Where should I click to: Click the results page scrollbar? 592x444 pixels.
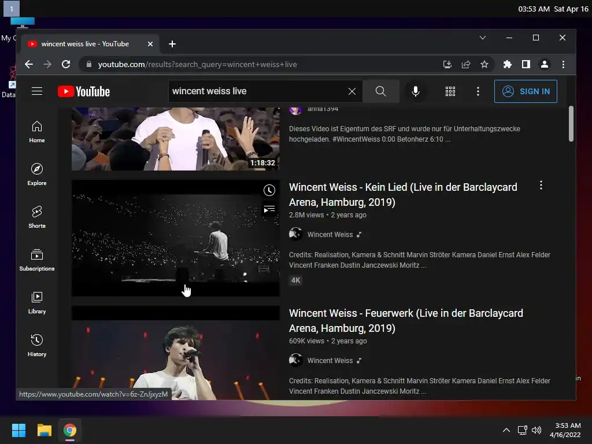pyautogui.click(x=571, y=124)
